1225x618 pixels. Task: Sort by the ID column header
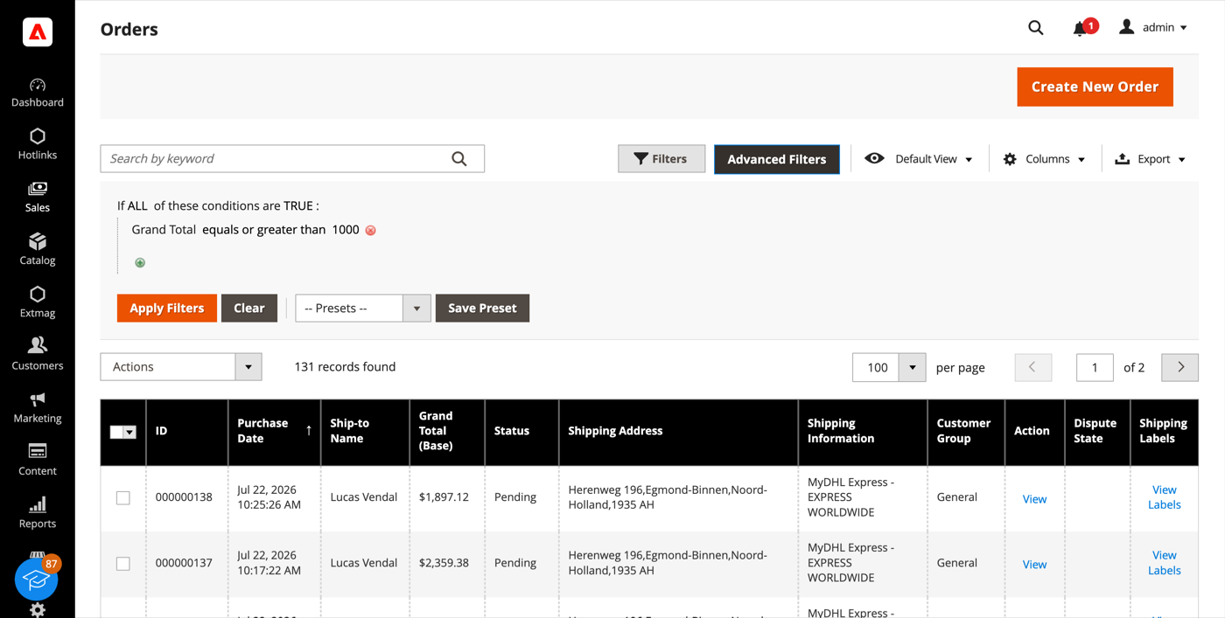(187, 432)
